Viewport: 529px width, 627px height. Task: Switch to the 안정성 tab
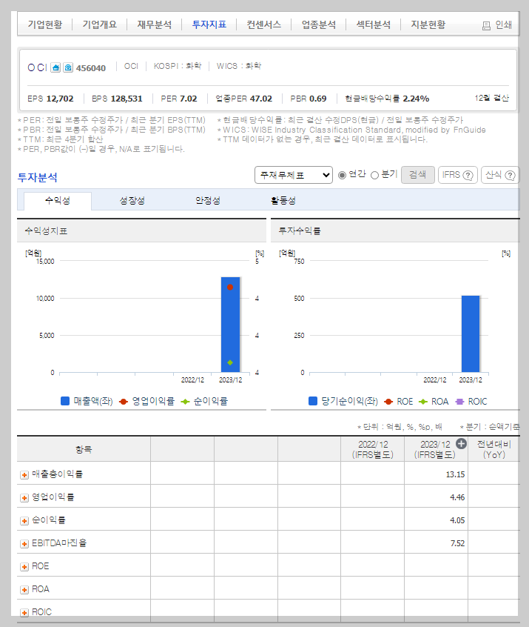[x=208, y=200]
